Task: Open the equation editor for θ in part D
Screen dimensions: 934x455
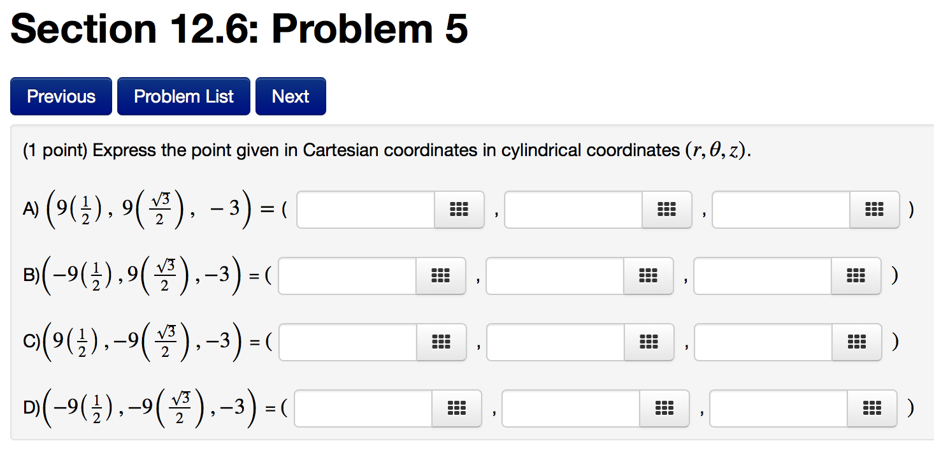Action: [665, 408]
